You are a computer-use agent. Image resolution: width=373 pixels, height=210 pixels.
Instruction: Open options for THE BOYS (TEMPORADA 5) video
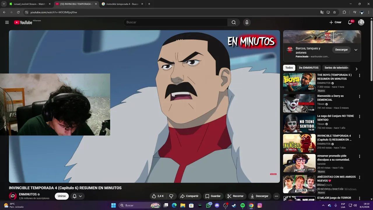pyautogui.click(x=359, y=76)
